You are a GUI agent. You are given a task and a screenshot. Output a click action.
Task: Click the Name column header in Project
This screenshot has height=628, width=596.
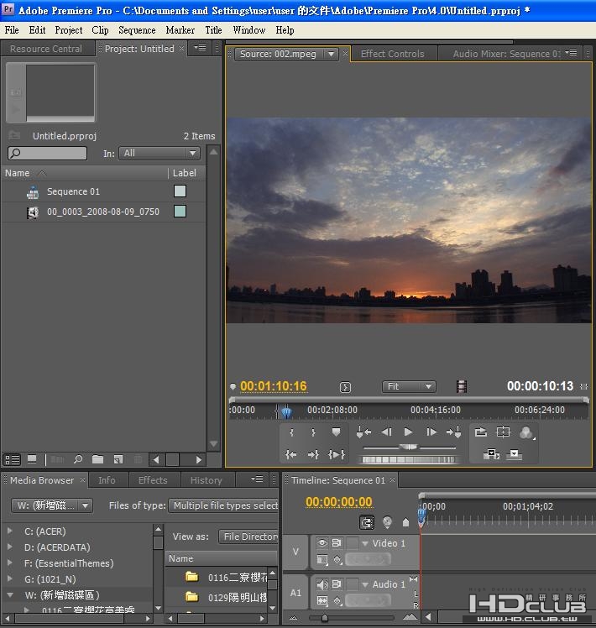point(18,173)
